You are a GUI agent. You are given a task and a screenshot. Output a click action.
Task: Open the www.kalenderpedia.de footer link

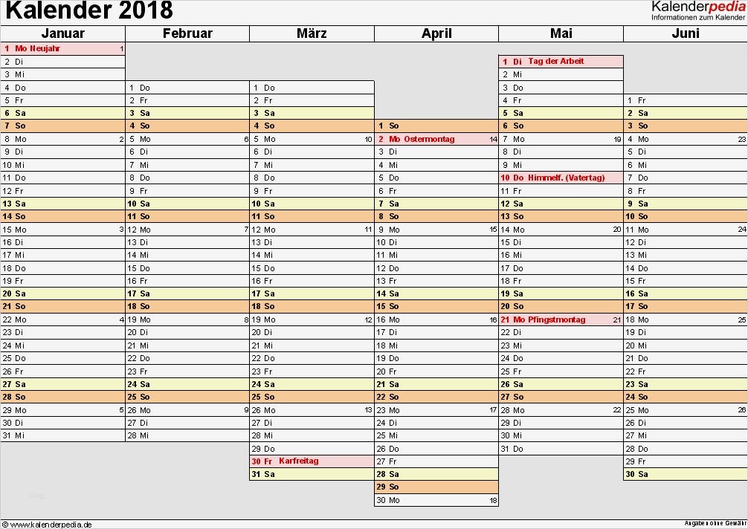click(51, 525)
